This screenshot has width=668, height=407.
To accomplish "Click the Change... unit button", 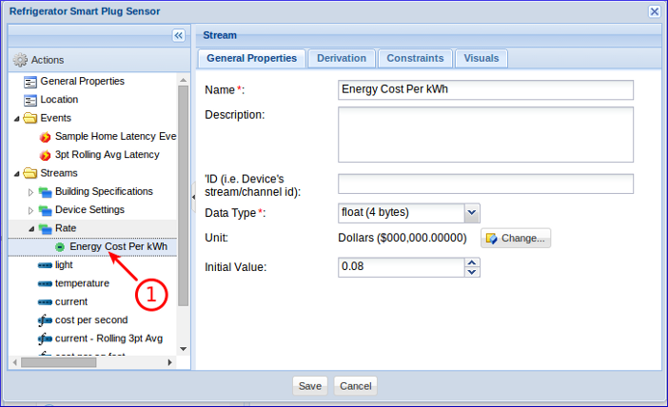I will 516,239.
